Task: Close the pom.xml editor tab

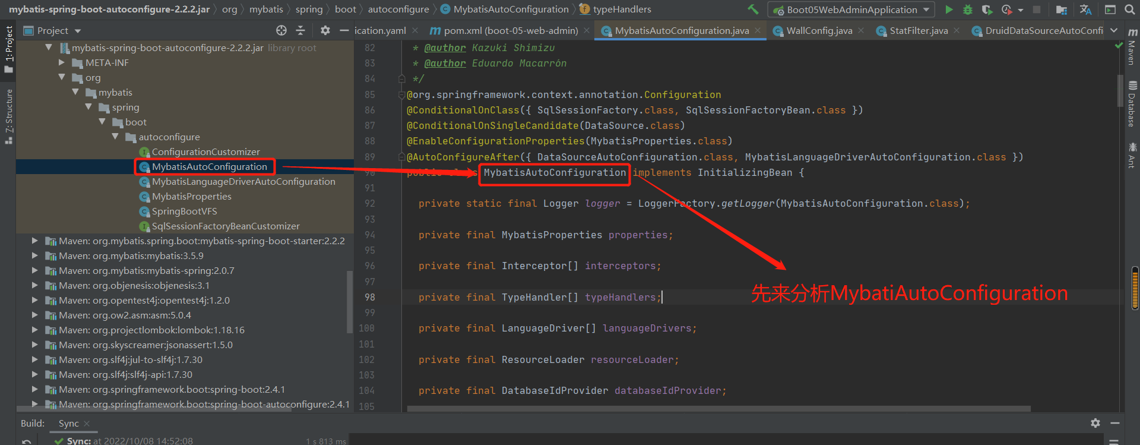Action: pos(587,30)
